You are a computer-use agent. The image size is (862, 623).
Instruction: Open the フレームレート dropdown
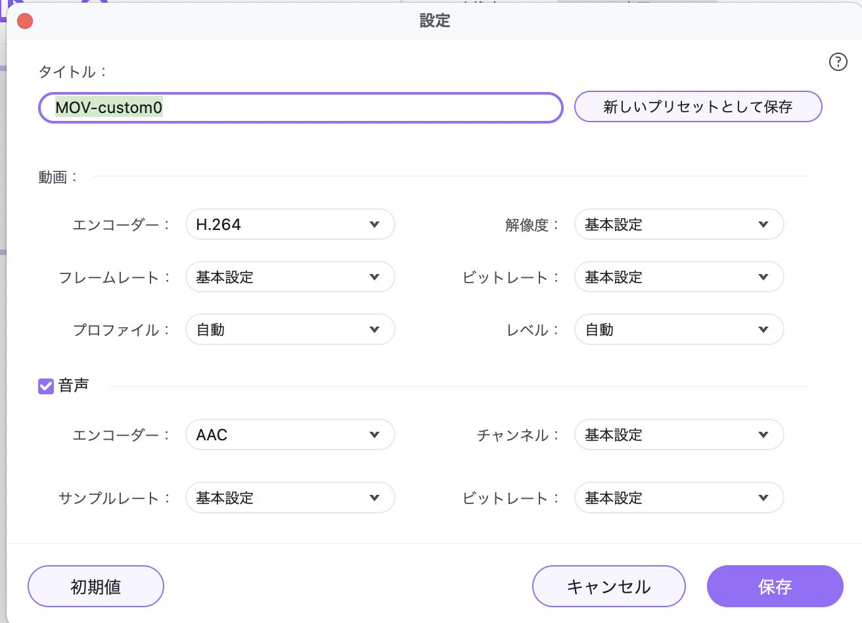[x=290, y=277]
